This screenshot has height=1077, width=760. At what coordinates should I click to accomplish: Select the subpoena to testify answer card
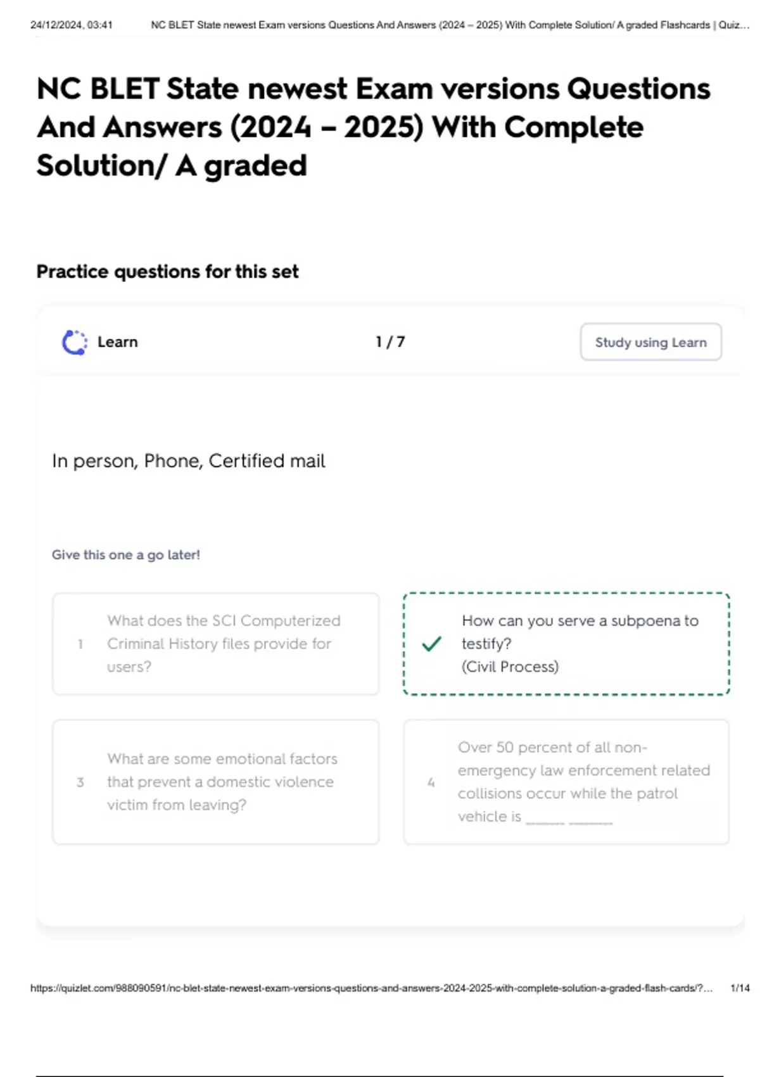pos(567,644)
